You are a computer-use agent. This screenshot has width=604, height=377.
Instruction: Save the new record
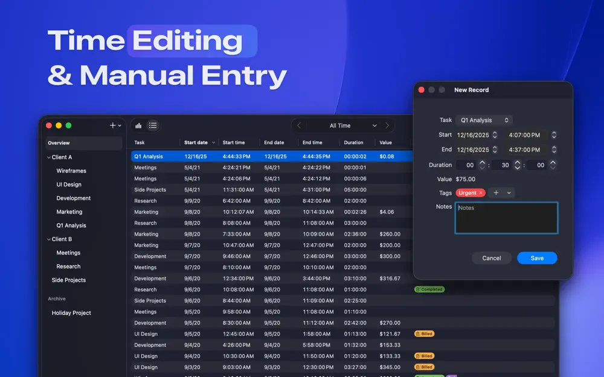[537, 258]
